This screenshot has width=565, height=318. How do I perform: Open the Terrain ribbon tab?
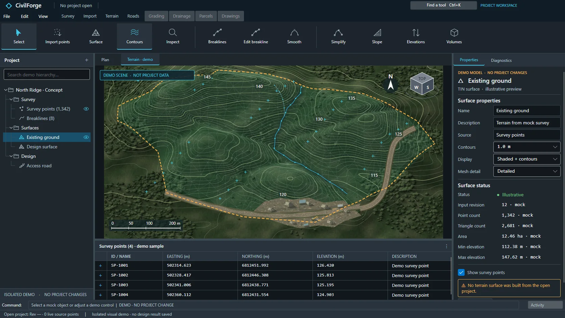112,16
